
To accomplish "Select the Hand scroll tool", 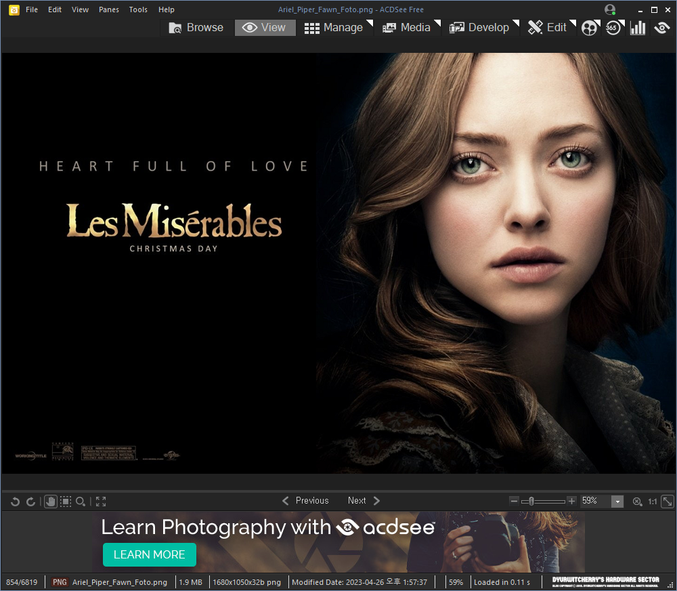I will coord(51,502).
